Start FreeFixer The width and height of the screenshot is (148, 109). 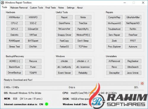(133, 35)
